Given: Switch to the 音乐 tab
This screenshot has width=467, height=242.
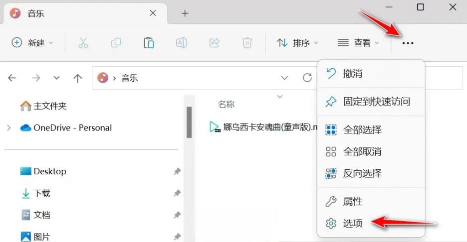Looking at the screenshot, I should coord(85,13).
